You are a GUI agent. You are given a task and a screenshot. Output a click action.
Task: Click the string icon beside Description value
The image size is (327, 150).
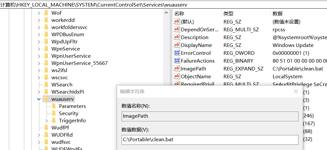click(x=177, y=37)
